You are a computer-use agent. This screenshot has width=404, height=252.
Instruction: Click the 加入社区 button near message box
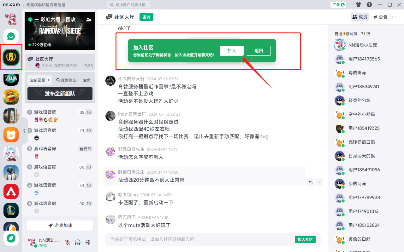pyautogui.click(x=305, y=239)
